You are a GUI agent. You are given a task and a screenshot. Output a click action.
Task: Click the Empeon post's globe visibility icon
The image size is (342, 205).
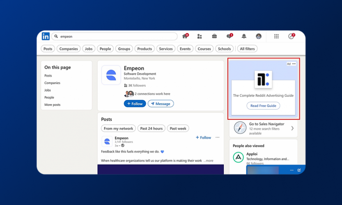coord(123,145)
